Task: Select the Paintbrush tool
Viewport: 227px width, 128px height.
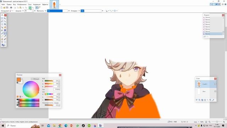Action: point(2,33)
